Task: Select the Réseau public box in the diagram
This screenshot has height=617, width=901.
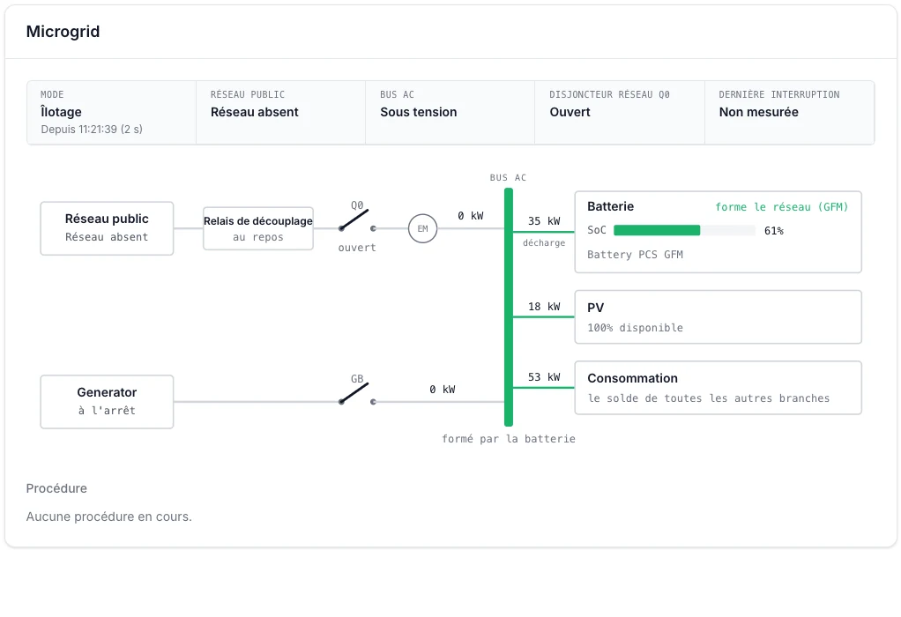Action: [x=107, y=228]
